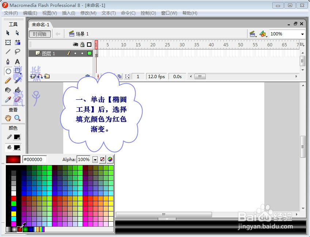The image size is (310, 237).
Task: Click the Add Motion Guide icon
Action: click(40, 76)
